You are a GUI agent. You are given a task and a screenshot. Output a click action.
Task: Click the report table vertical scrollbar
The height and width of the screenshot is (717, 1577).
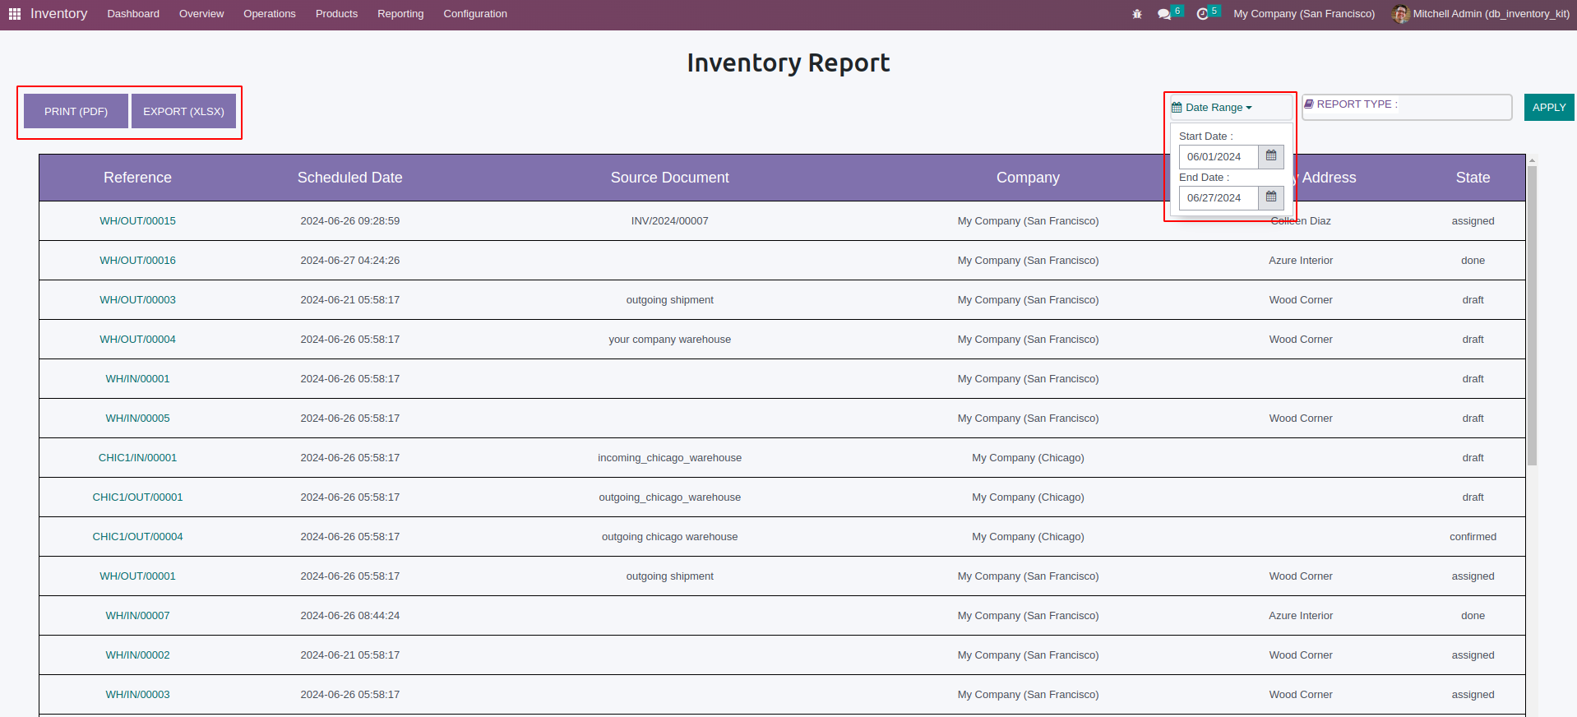[1532, 312]
